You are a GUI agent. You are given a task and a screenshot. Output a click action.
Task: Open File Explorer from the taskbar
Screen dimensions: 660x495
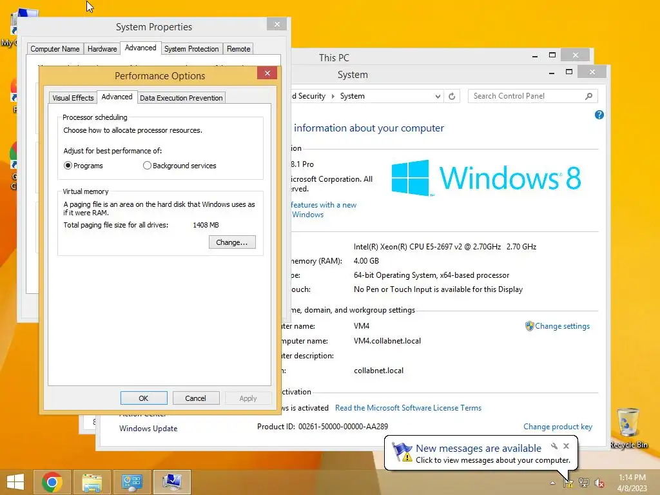tap(92, 482)
